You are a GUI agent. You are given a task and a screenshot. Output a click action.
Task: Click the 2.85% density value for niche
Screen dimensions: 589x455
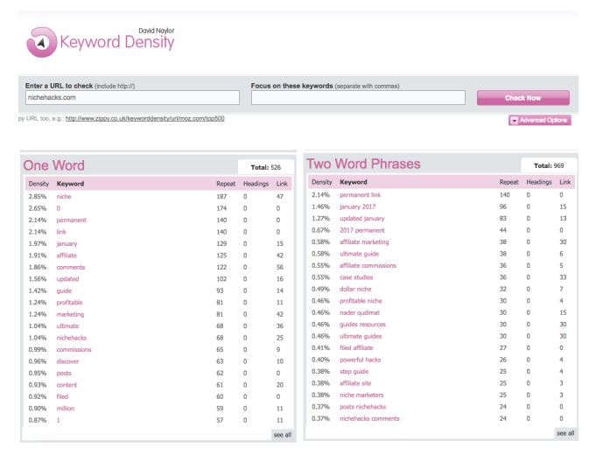click(37, 196)
